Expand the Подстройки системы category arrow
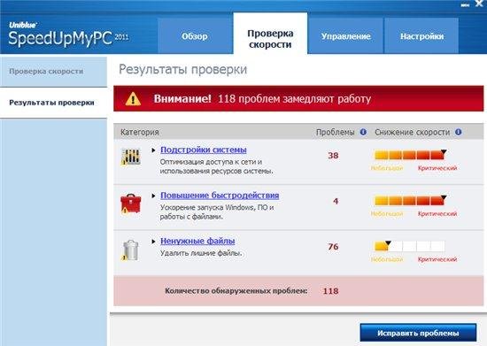The width and height of the screenshot is (487, 346). (153, 150)
